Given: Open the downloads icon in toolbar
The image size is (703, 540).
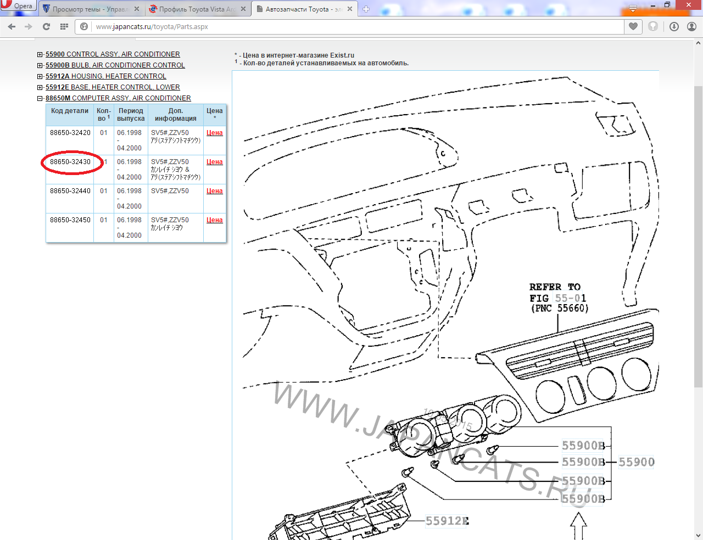Looking at the screenshot, I should point(674,26).
